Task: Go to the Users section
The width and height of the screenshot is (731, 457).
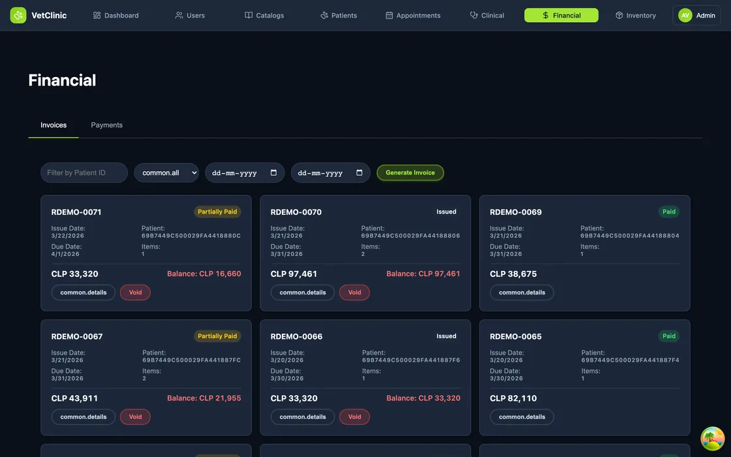Action: (x=190, y=15)
